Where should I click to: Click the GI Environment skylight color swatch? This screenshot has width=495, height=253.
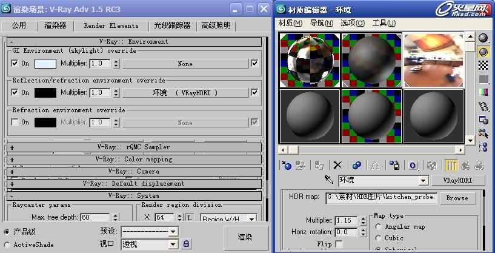pyautogui.click(x=45, y=64)
